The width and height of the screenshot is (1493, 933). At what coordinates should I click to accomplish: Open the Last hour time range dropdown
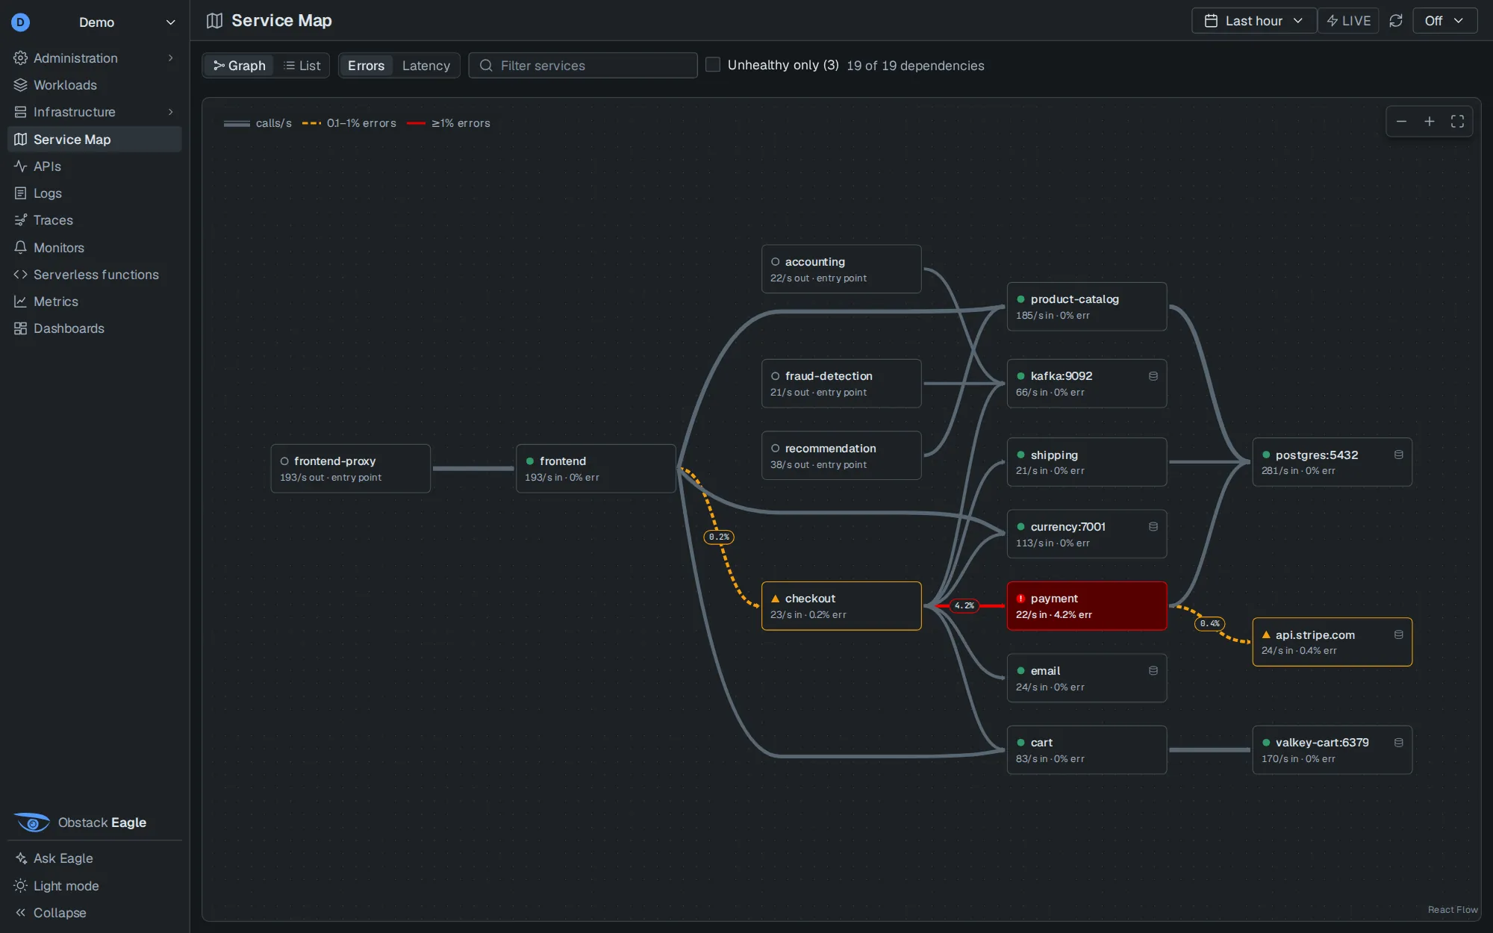point(1254,21)
